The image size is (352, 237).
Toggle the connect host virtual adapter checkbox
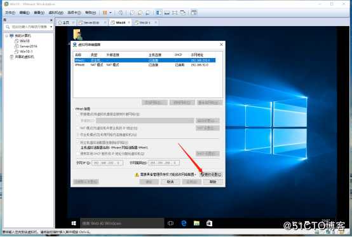pyautogui.click(x=78, y=143)
